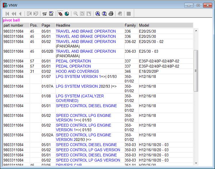Click the family cell '346'
The height and width of the screenshot is (169, 215).
128,71
